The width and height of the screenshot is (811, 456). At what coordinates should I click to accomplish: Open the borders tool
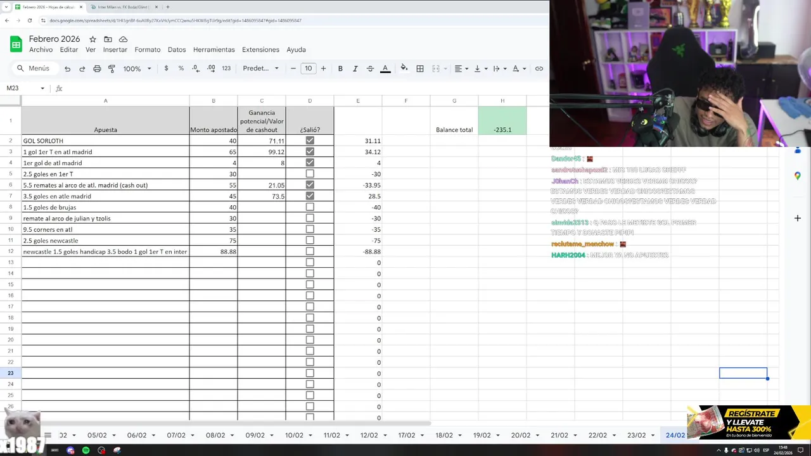(420, 68)
